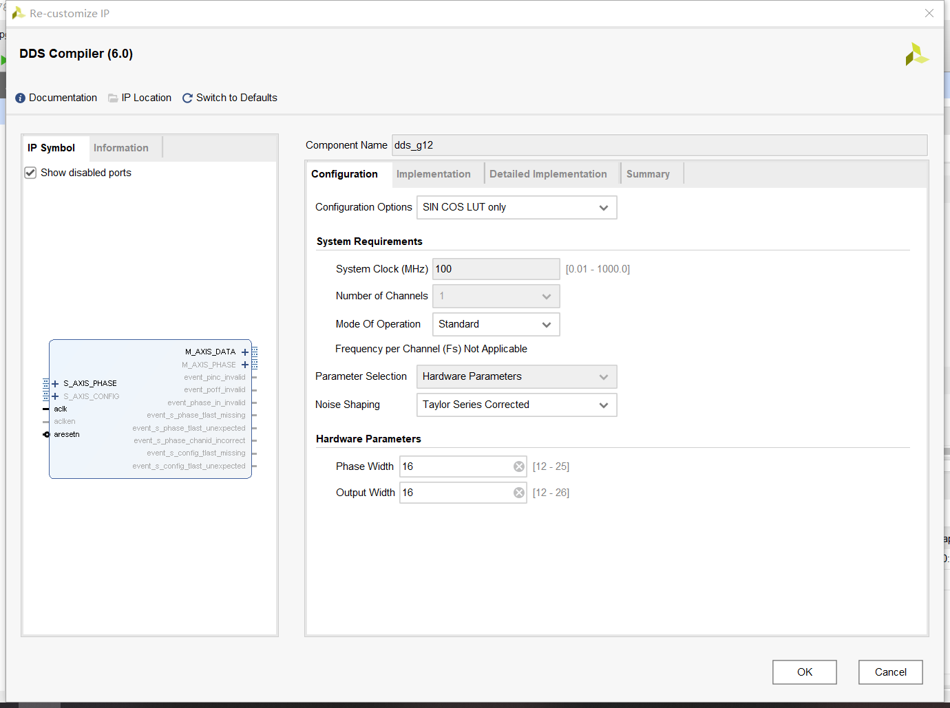Click the Frequency per Channel Not Applicable text
Viewport: 950px width, 708px height.
click(x=432, y=349)
